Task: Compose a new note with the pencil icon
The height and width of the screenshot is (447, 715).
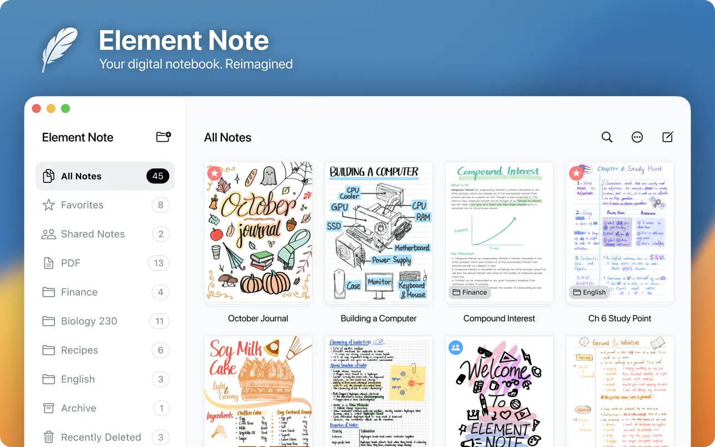Action: click(668, 137)
